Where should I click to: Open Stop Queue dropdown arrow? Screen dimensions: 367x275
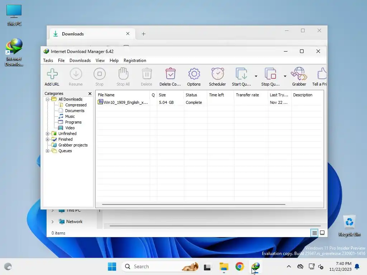click(x=285, y=76)
